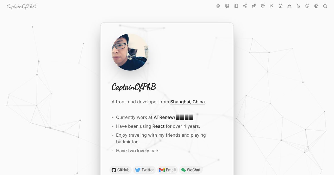Open the crossed tools icon
The width and height of the screenshot is (334, 175).
tap(272, 6)
